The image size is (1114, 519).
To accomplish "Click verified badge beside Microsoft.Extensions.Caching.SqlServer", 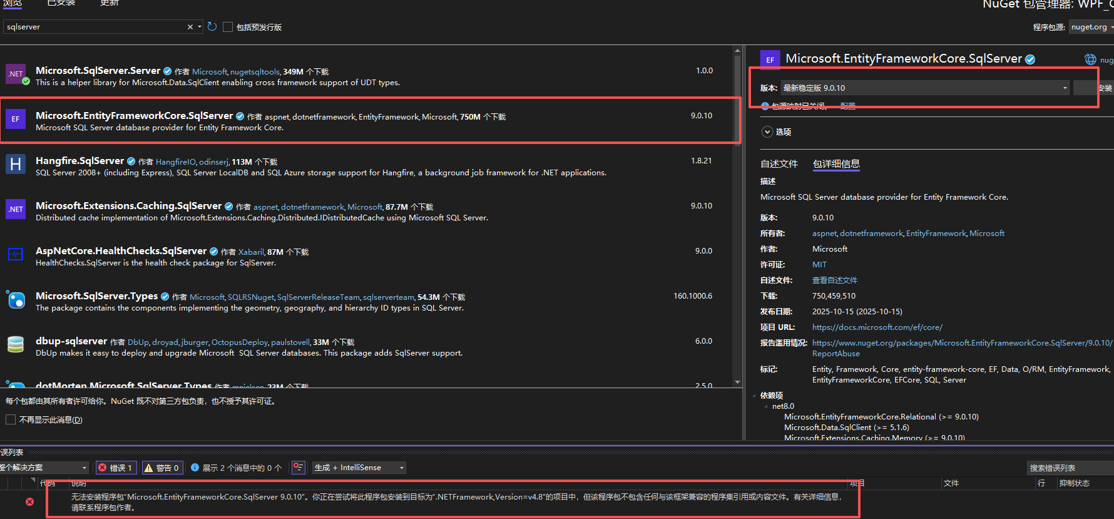I will tap(229, 207).
